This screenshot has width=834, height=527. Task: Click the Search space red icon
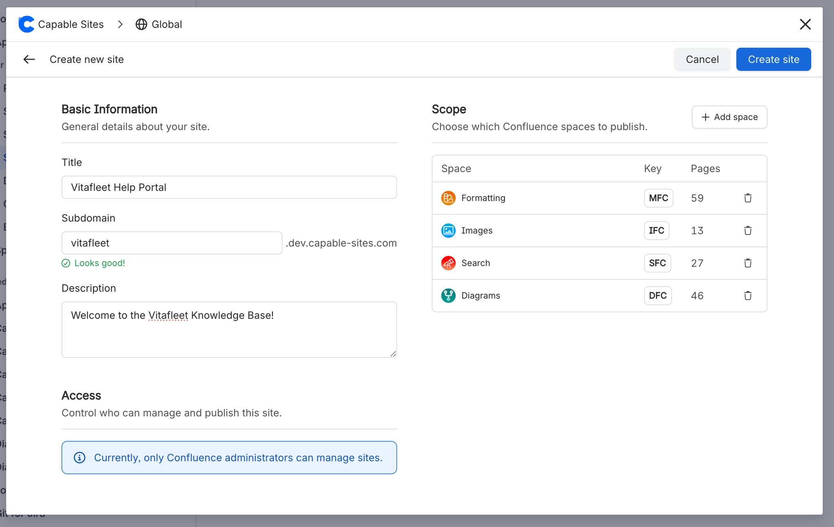click(448, 263)
